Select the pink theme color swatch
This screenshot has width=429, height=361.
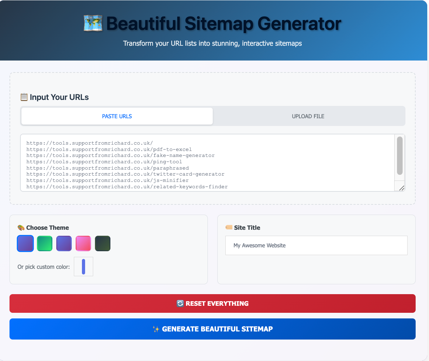pos(83,243)
